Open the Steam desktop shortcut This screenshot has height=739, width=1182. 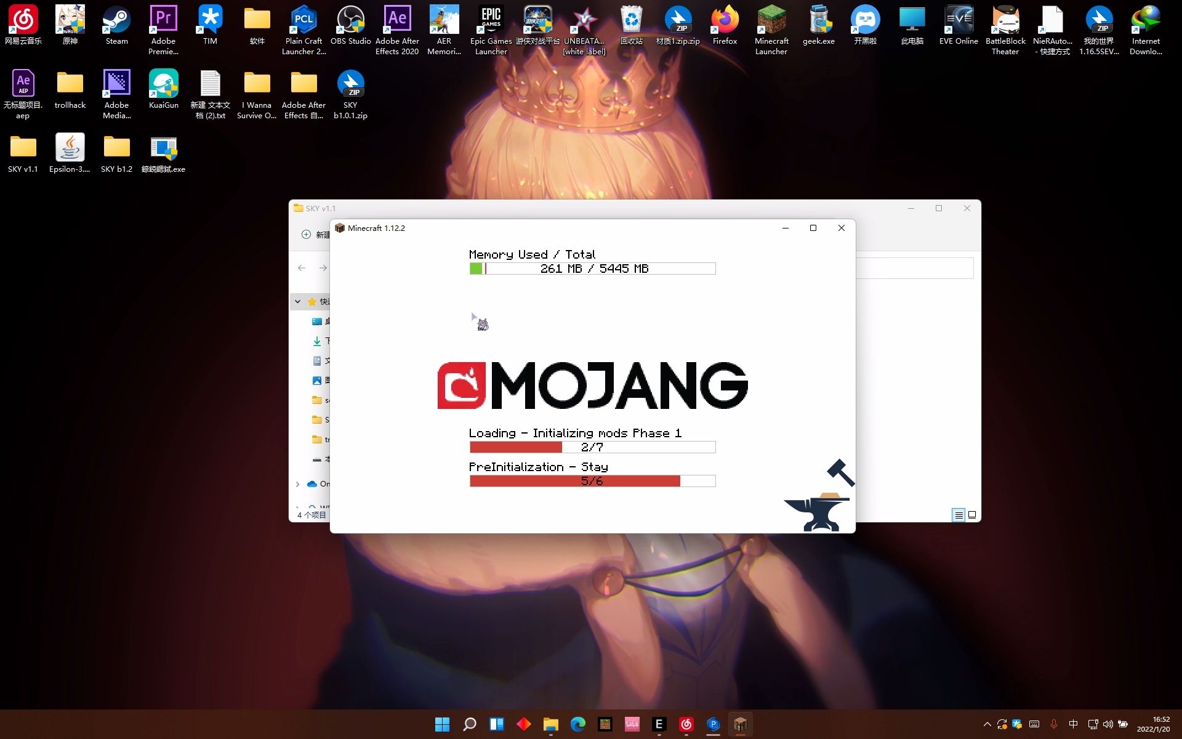[116, 25]
